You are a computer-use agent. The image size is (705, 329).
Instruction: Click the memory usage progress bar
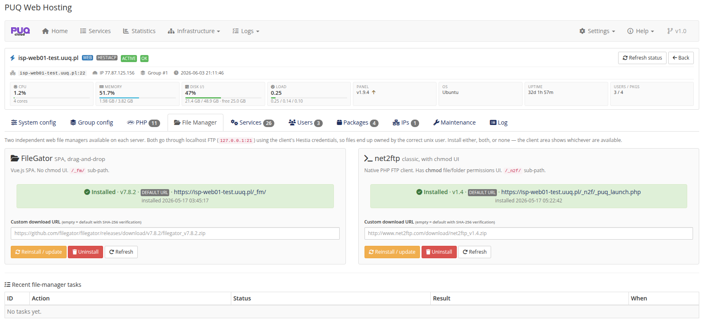[x=137, y=98]
